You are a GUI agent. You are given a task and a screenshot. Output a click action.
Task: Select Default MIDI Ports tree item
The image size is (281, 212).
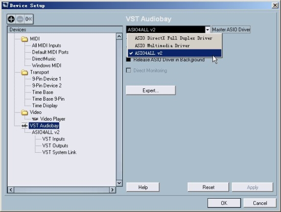coord(50,52)
